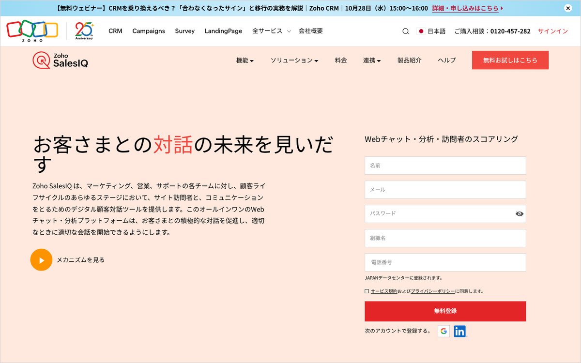Screen dimensions: 581x363
Task: Open the 連携 dropdown menu
Action: (x=372, y=60)
